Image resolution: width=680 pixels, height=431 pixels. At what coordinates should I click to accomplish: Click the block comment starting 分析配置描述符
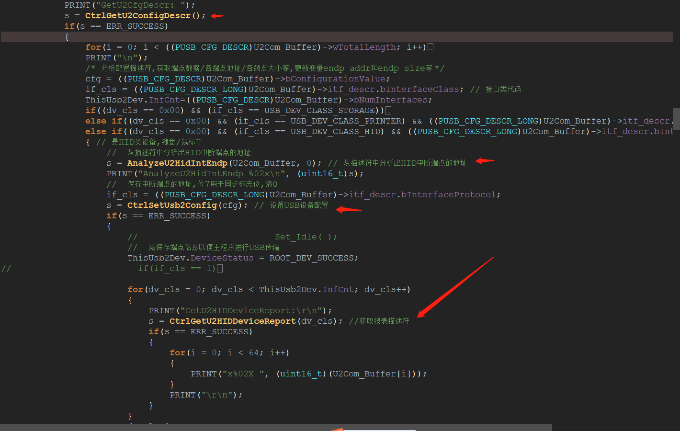(265, 68)
